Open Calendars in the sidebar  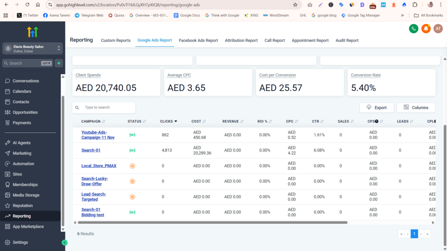pyautogui.click(x=22, y=92)
